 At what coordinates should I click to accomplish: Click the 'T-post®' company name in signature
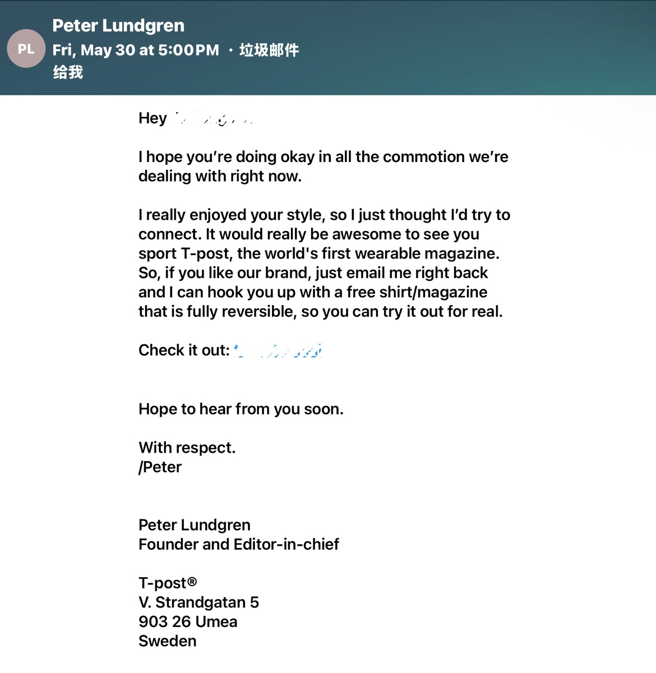coord(168,583)
